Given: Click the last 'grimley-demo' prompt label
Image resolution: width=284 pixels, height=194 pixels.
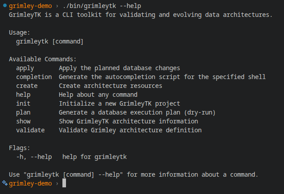Looking at the screenshot, I should [30, 183].
